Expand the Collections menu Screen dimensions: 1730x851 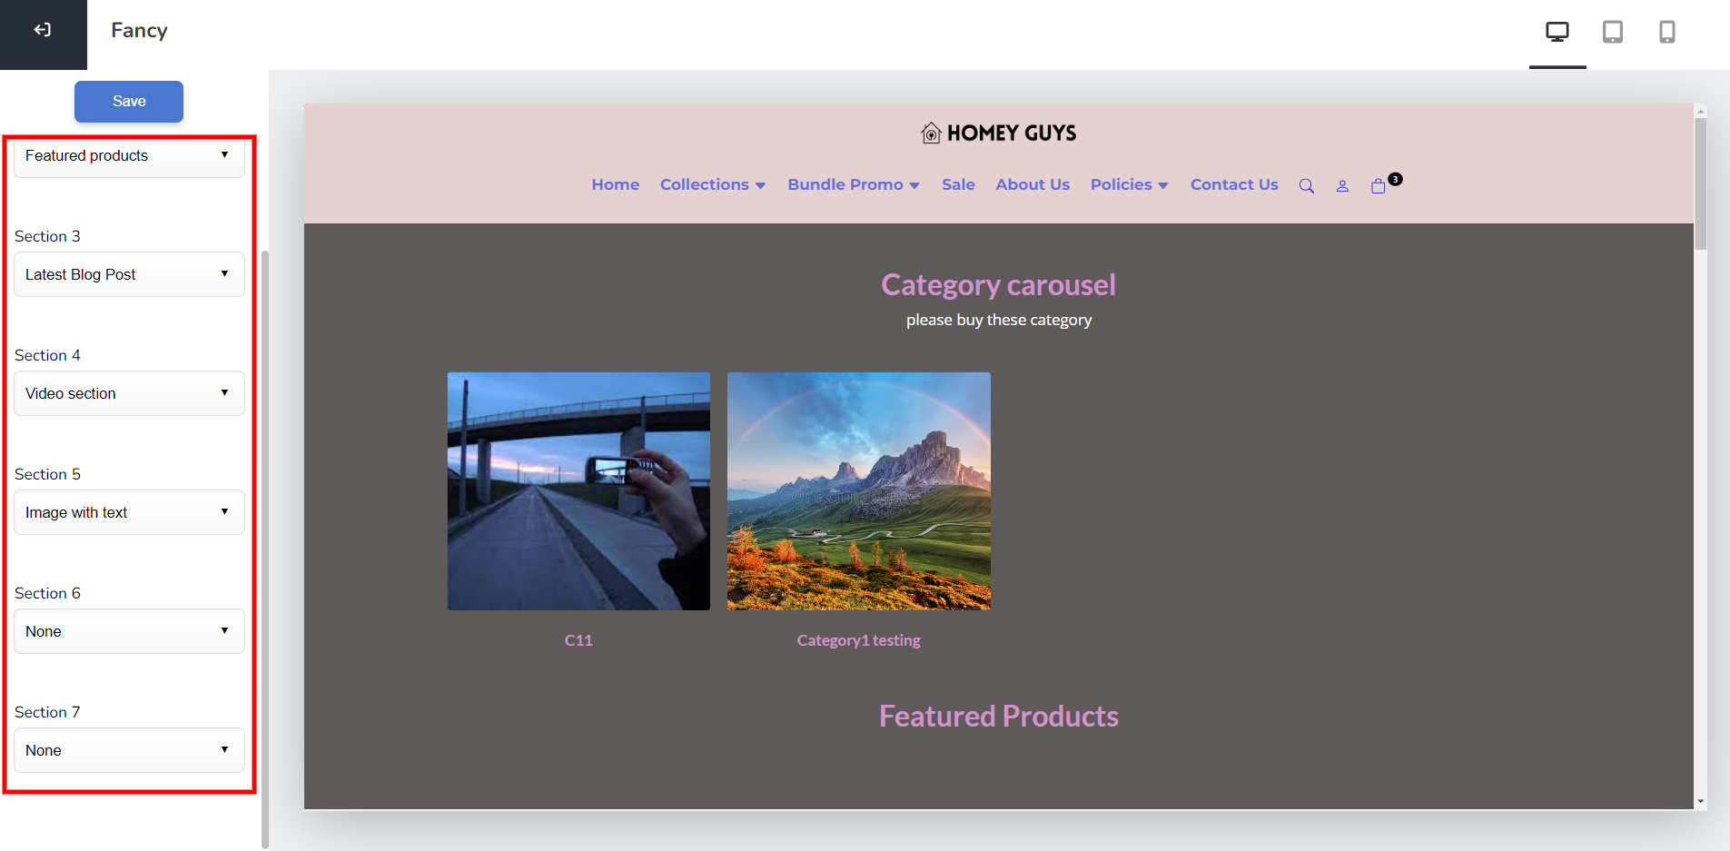point(713,184)
